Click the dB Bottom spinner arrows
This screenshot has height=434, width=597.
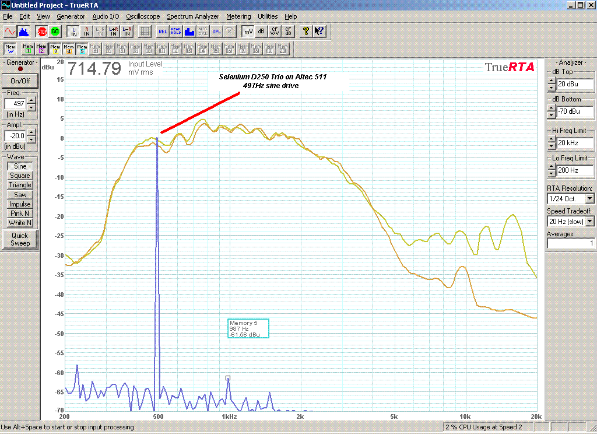552,111
